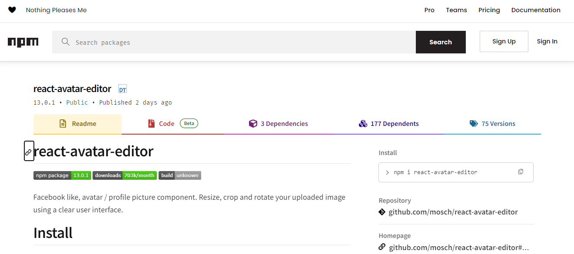Click the Homepage label in sidebar
The image size is (574, 254).
pos(395,236)
